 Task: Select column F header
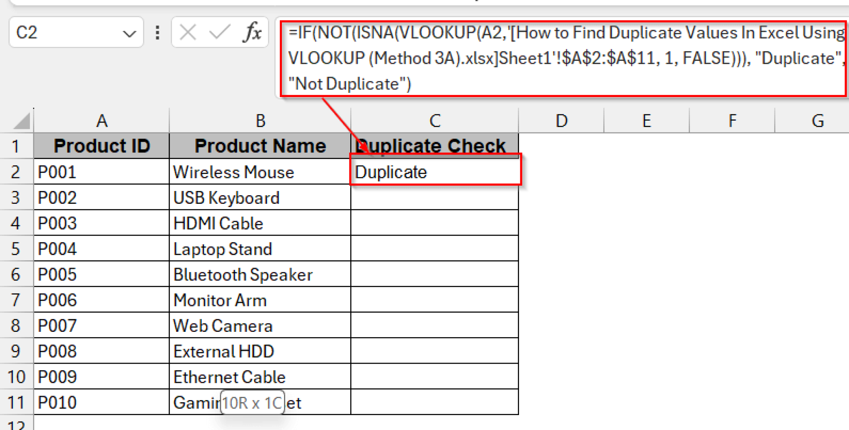point(732,121)
